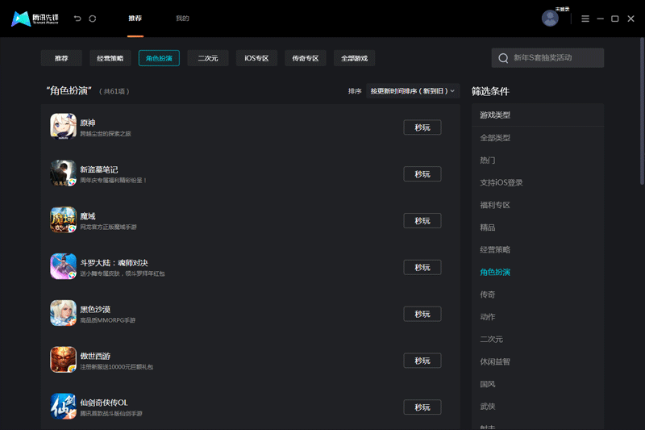The height and width of the screenshot is (430, 645).
Task: Open the 仙剑奇侠传OL game icon
Action: coord(64,406)
